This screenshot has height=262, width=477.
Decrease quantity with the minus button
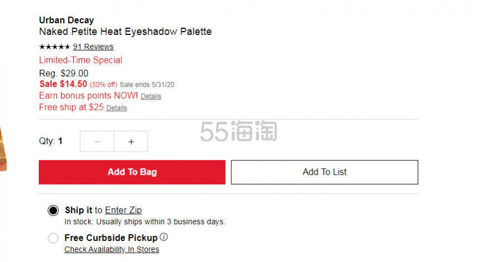coord(97,142)
